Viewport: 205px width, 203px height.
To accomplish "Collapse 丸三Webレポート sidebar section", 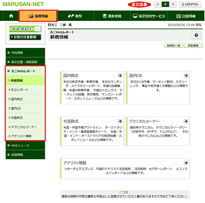I will pos(25,71).
